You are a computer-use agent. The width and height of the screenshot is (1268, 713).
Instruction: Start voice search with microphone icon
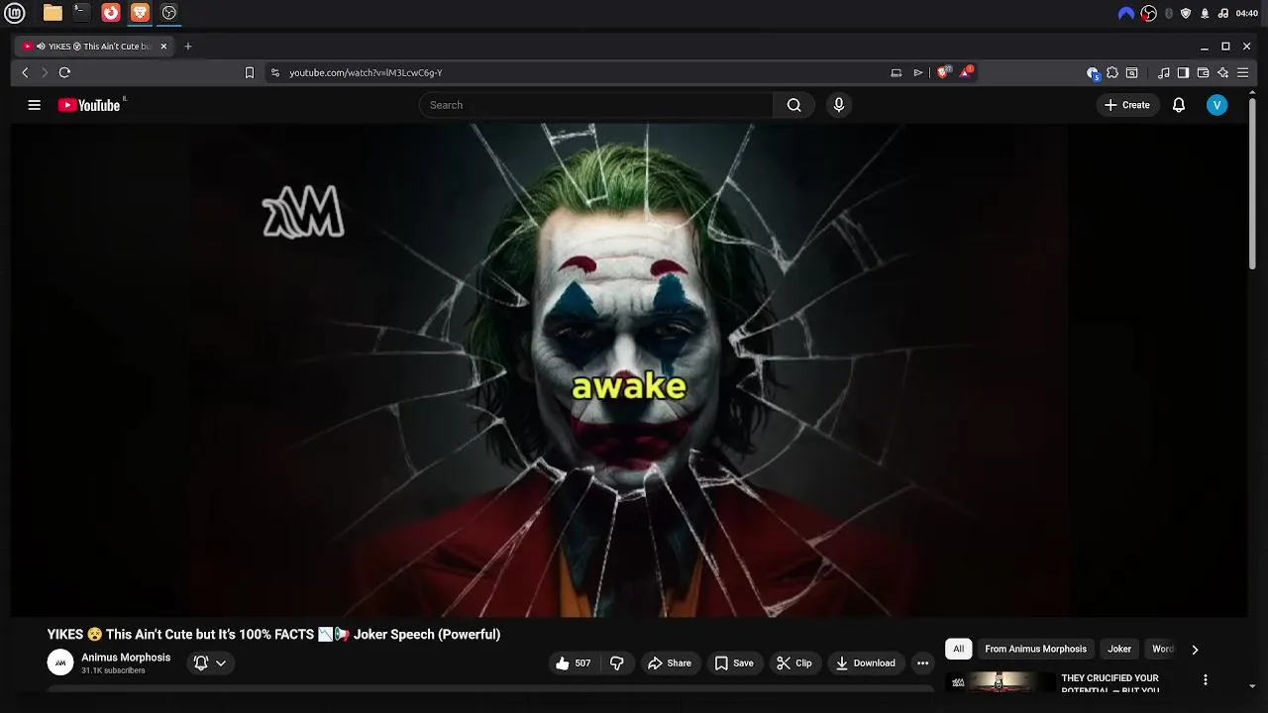(x=839, y=105)
